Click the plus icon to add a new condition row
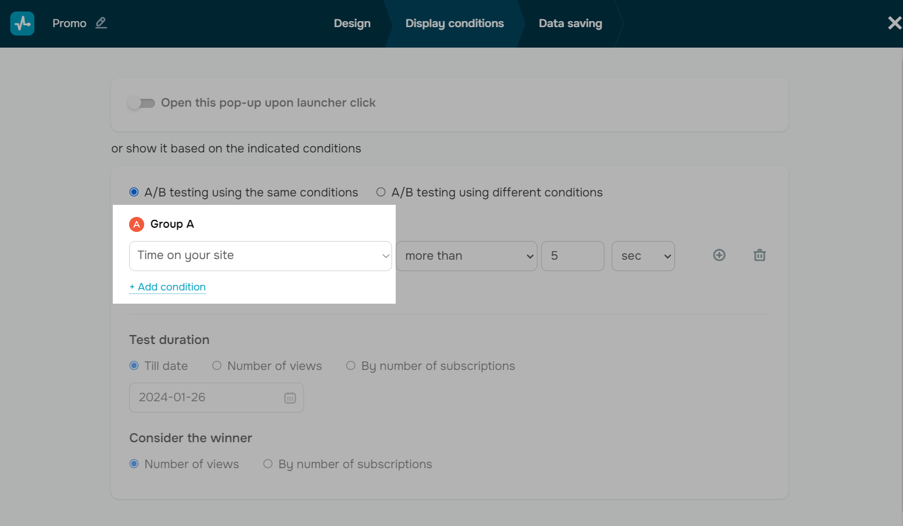 click(719, 255)
